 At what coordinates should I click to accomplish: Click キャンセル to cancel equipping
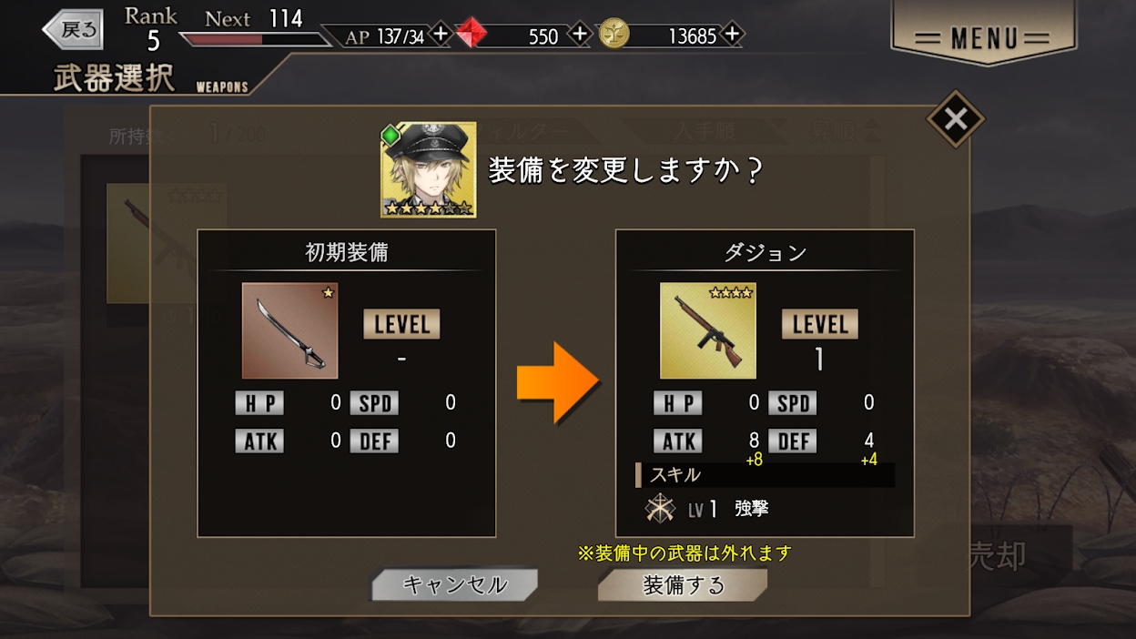click(454, 585)
